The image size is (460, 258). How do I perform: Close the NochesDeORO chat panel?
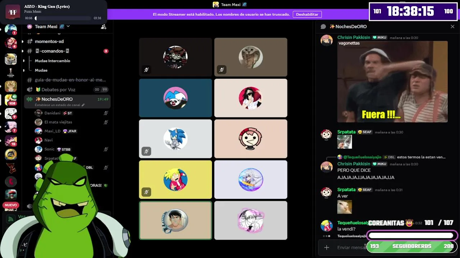452,27
